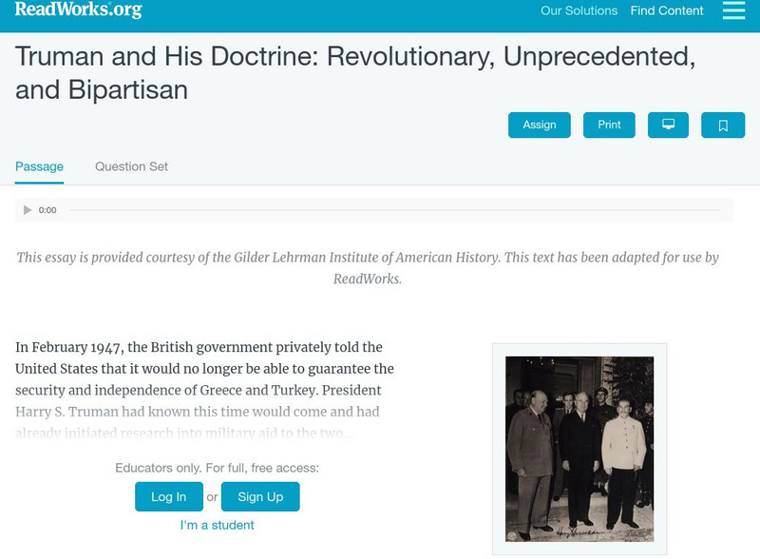Click the Sign Up button
Screen dimensions: 760x559
click(260, 496)
